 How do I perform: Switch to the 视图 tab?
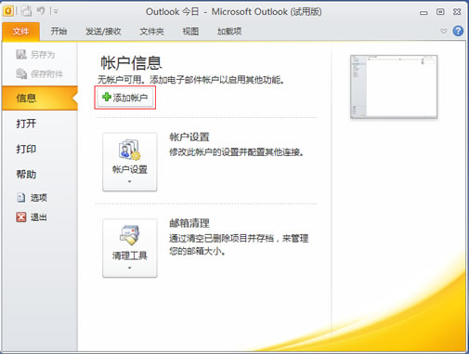coord(190,32)
